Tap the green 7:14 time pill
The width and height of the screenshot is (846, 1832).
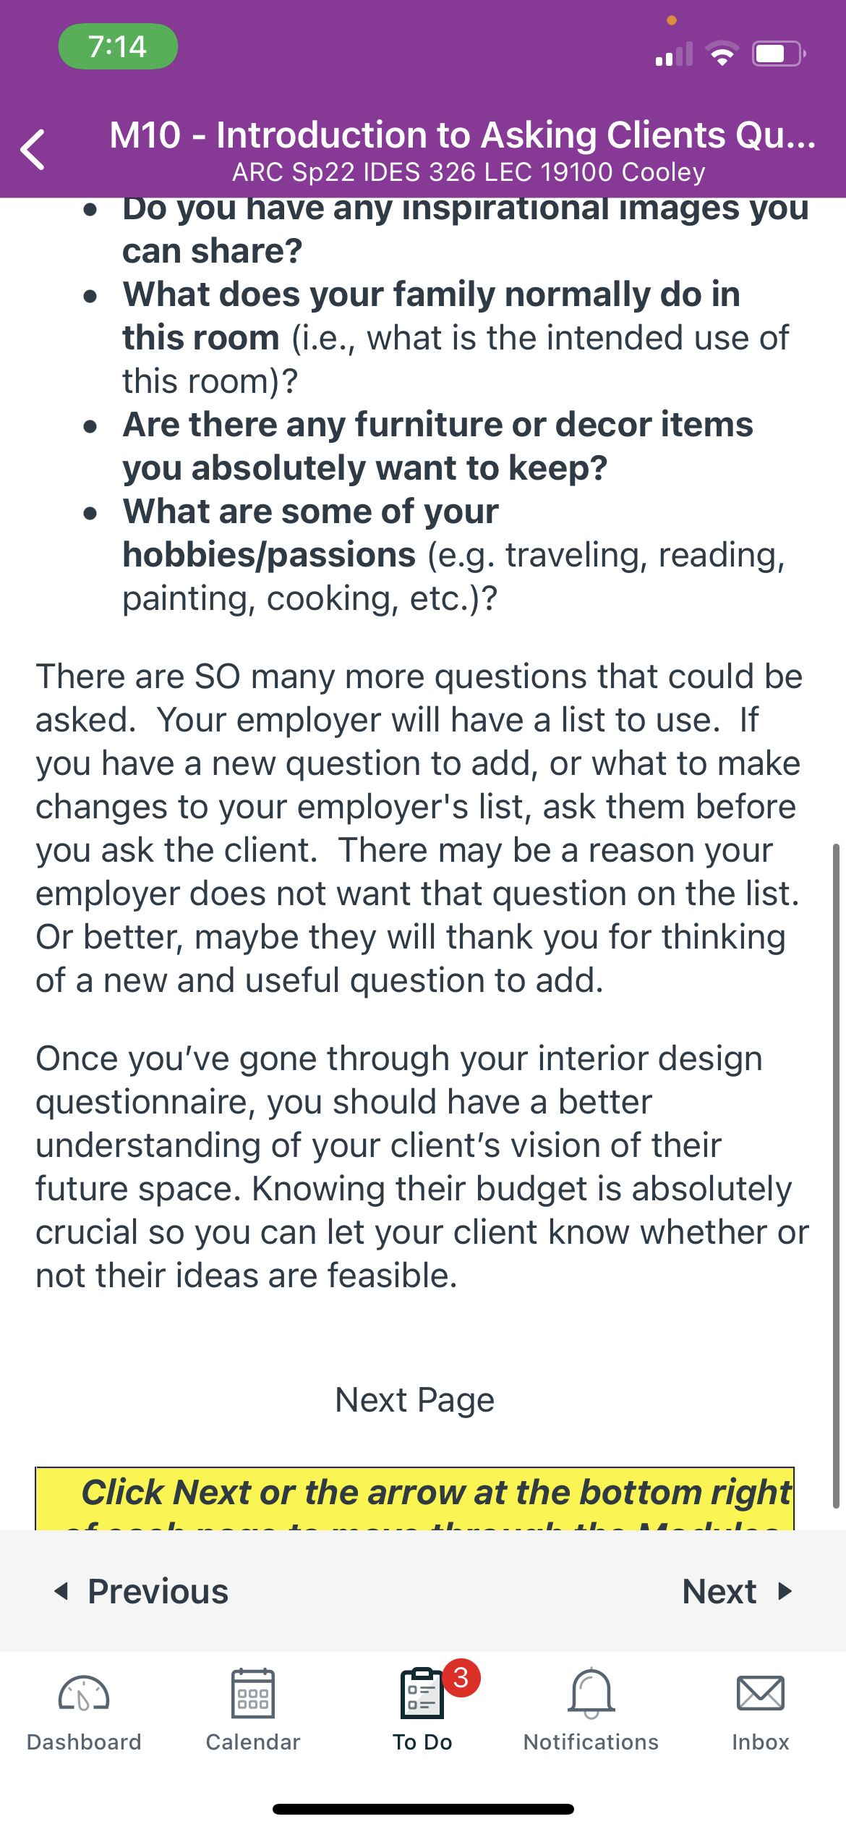pos(118,46)
